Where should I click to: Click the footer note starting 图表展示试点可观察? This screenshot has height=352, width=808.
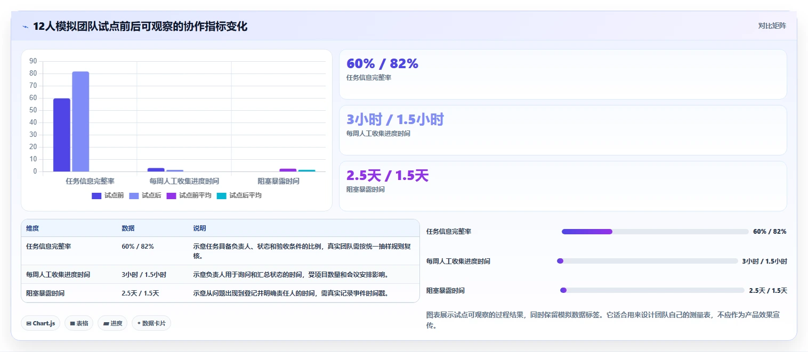point(603,320)
